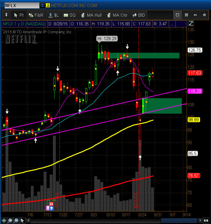This screenshot has height=224, width=211.
Task: Toggle the price axis scale curve icon
Action: click(x=191, y=23)
